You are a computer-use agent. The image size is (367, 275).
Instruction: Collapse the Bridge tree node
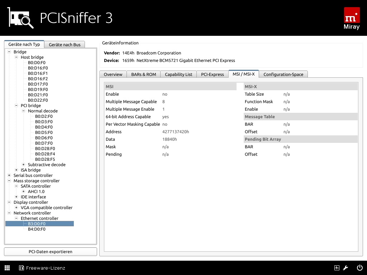click(x=9, y=52)
